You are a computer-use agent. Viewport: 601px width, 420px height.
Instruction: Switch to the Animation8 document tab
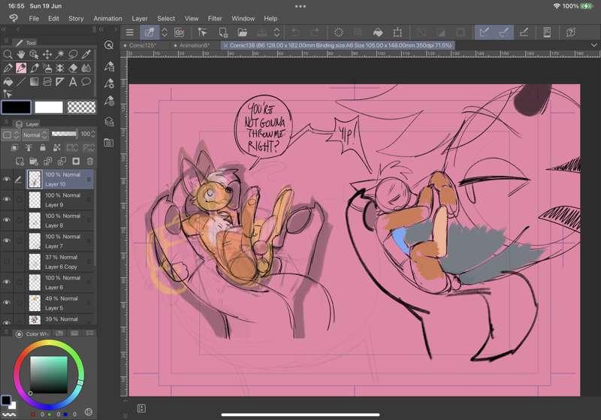coord(195,45)
